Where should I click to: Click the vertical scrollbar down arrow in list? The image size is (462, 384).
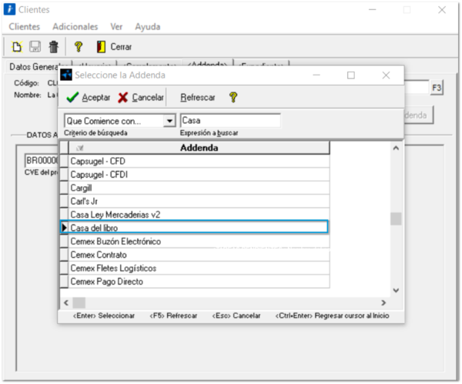point(396,290)
